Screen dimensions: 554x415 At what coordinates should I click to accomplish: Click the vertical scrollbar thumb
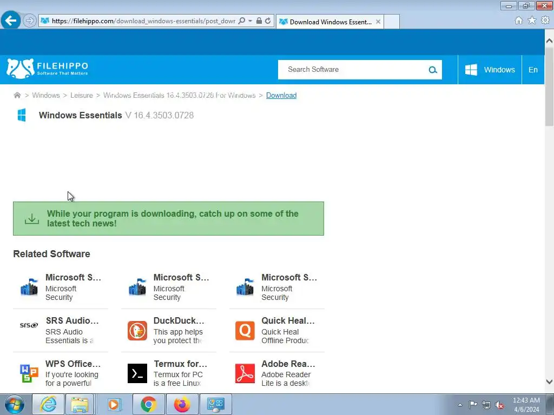(x=550, y=86)
